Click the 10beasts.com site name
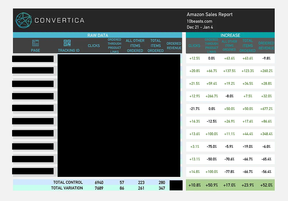Image resolution: width=288 pixels, height=201 pixels. 200,21
